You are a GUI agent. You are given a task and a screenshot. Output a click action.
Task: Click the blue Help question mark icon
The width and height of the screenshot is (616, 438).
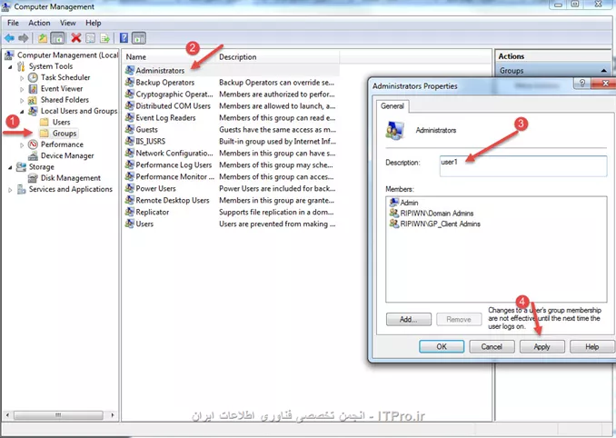(x=124, y=37)
